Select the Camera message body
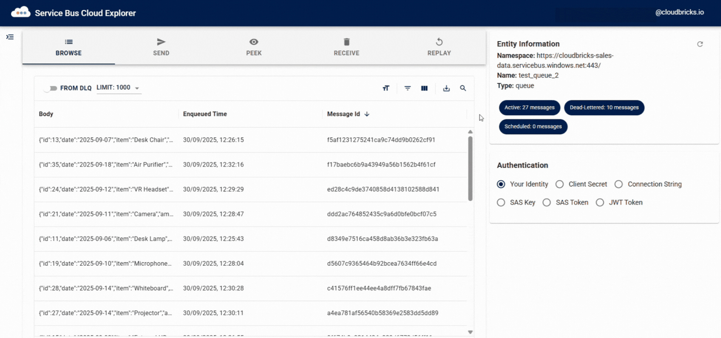The height and width of the screenshot is (338, 721). coord(106,214)
